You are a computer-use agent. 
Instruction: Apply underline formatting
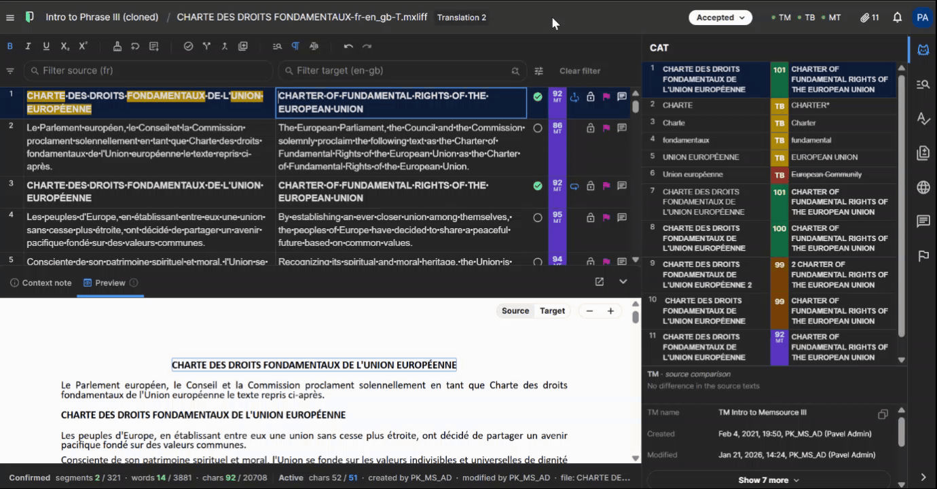pyautogui.click(x=46, y=46)
